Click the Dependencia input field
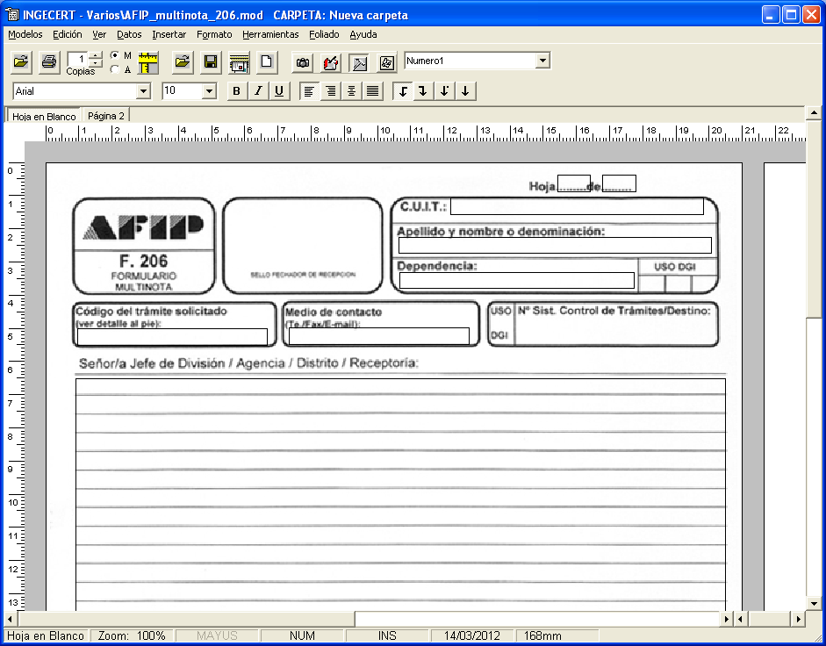826x646 pixels. 517,280
